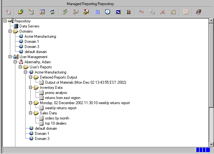This screenshot has height=154, width=214.
Task: Collapse the Repository root node
Action: point(5,21)
